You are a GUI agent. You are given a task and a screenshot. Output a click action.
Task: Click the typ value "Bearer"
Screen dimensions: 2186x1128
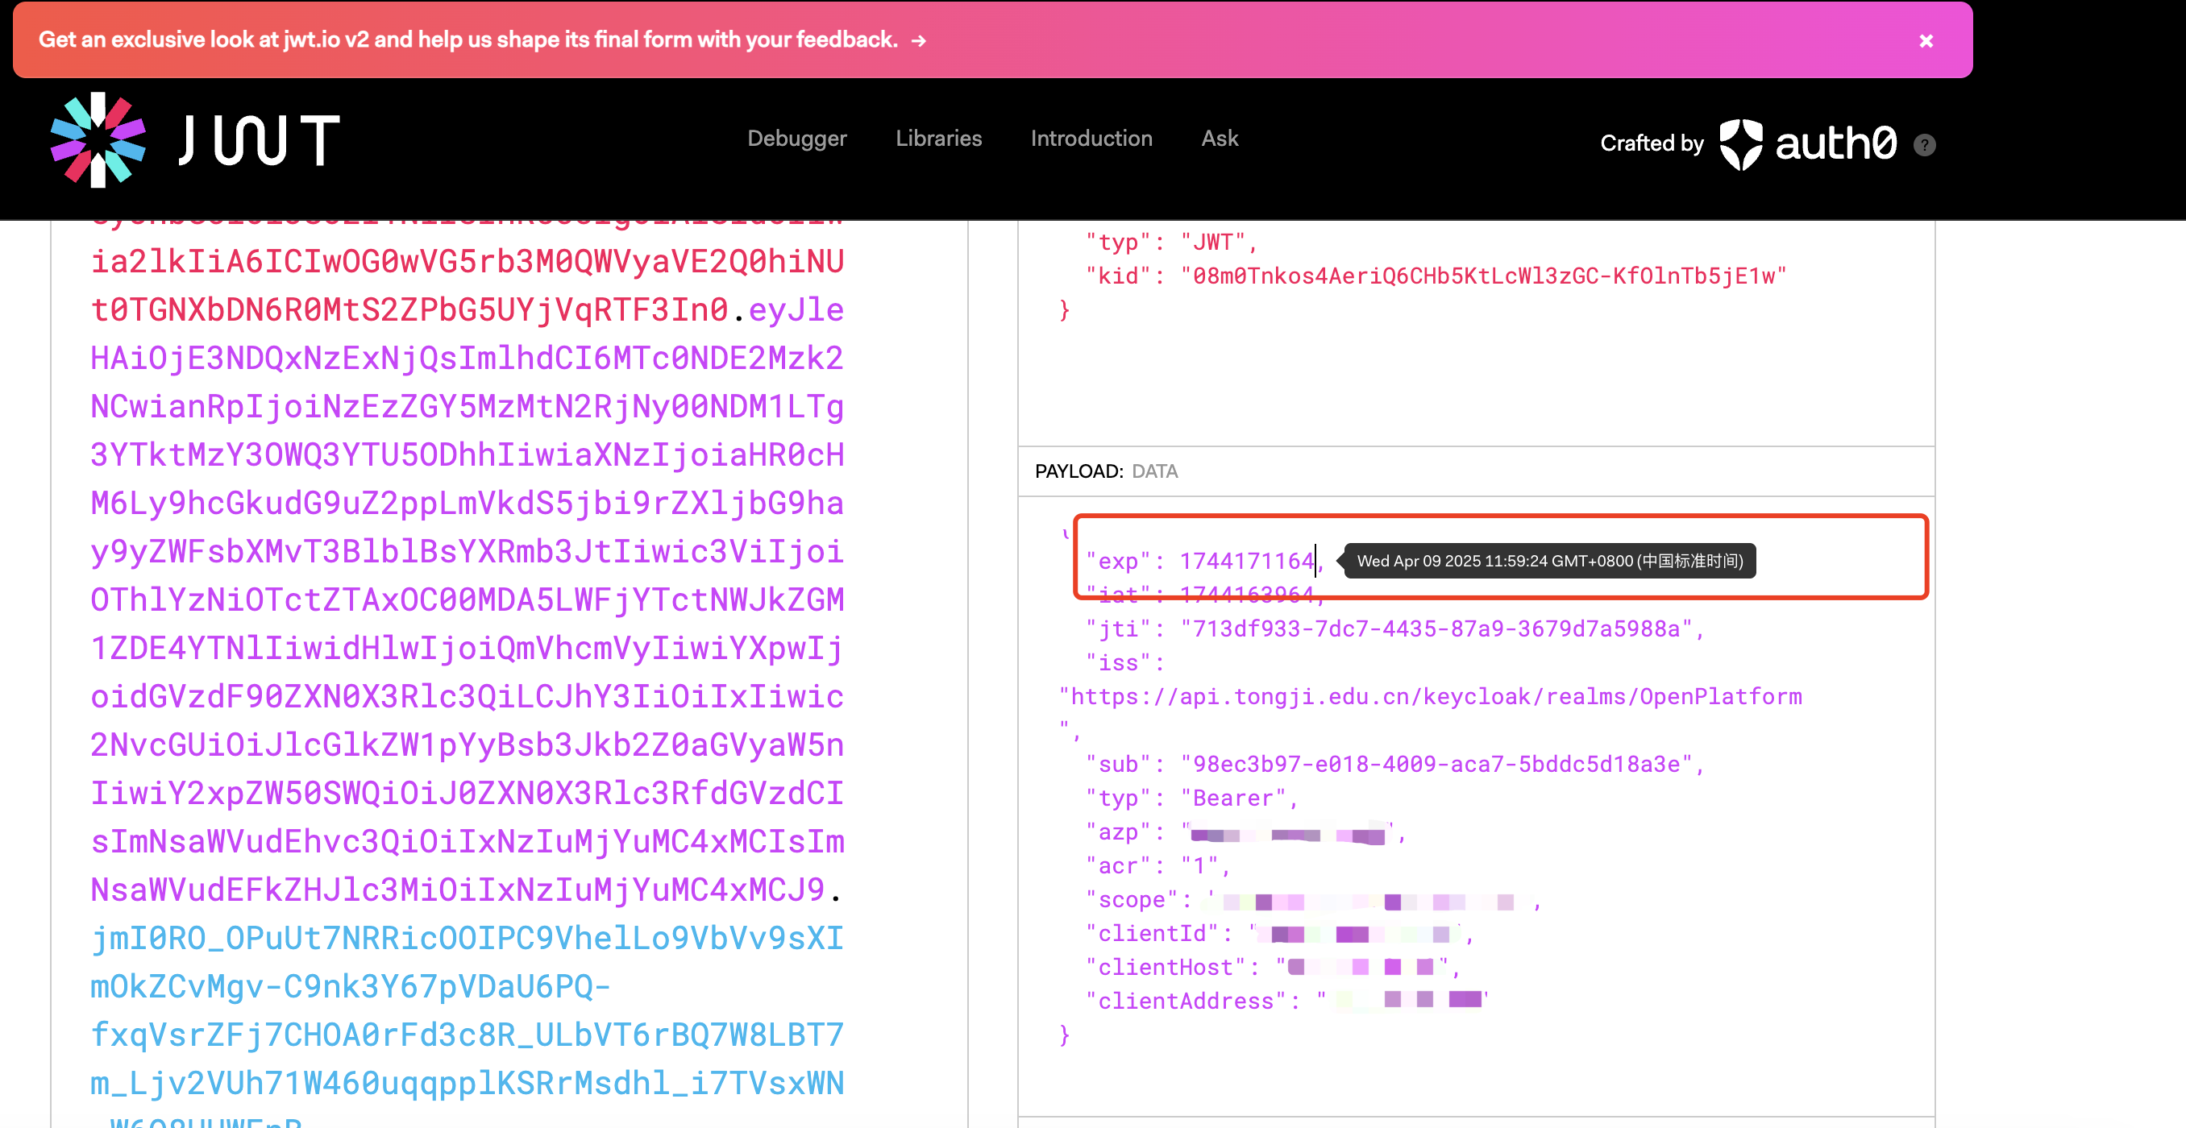(1233, 798)
